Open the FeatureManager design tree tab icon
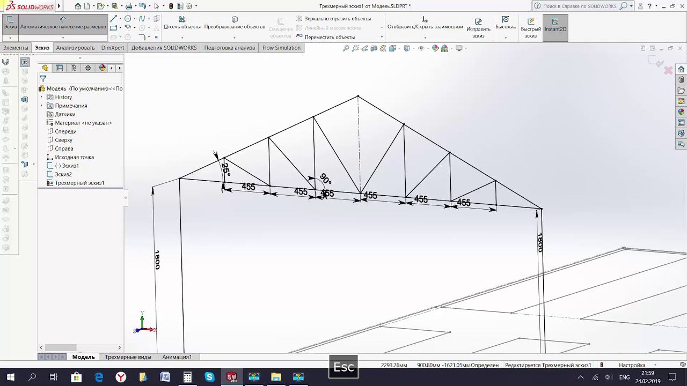 45,68
